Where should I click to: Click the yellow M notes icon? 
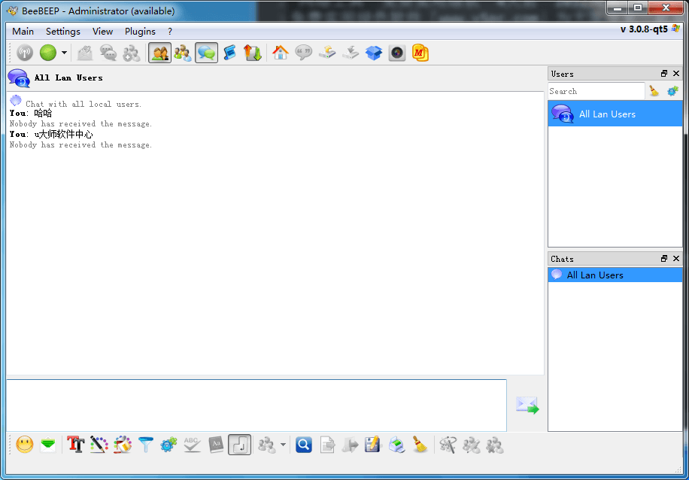pyautogui.click(x=420, y=53)
